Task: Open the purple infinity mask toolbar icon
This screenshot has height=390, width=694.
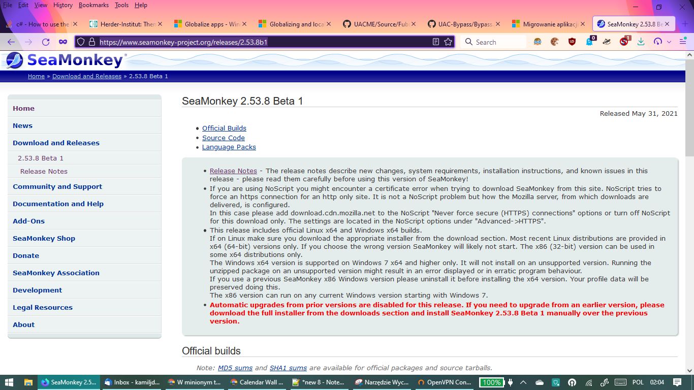Action: (63, 42)
